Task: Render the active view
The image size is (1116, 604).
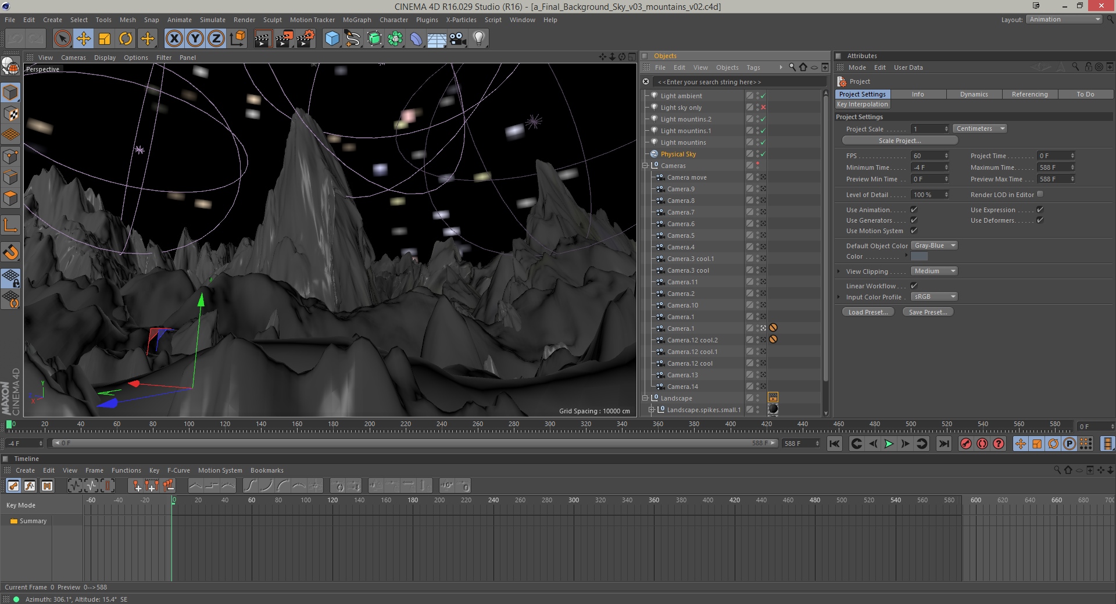Action: (x=263, y=39)
